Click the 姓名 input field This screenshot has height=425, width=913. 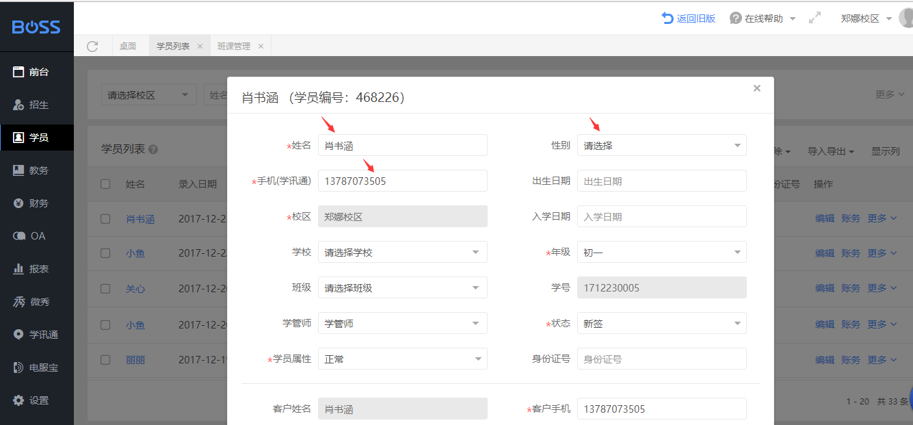pyautogui.click(x=402, y=145)
